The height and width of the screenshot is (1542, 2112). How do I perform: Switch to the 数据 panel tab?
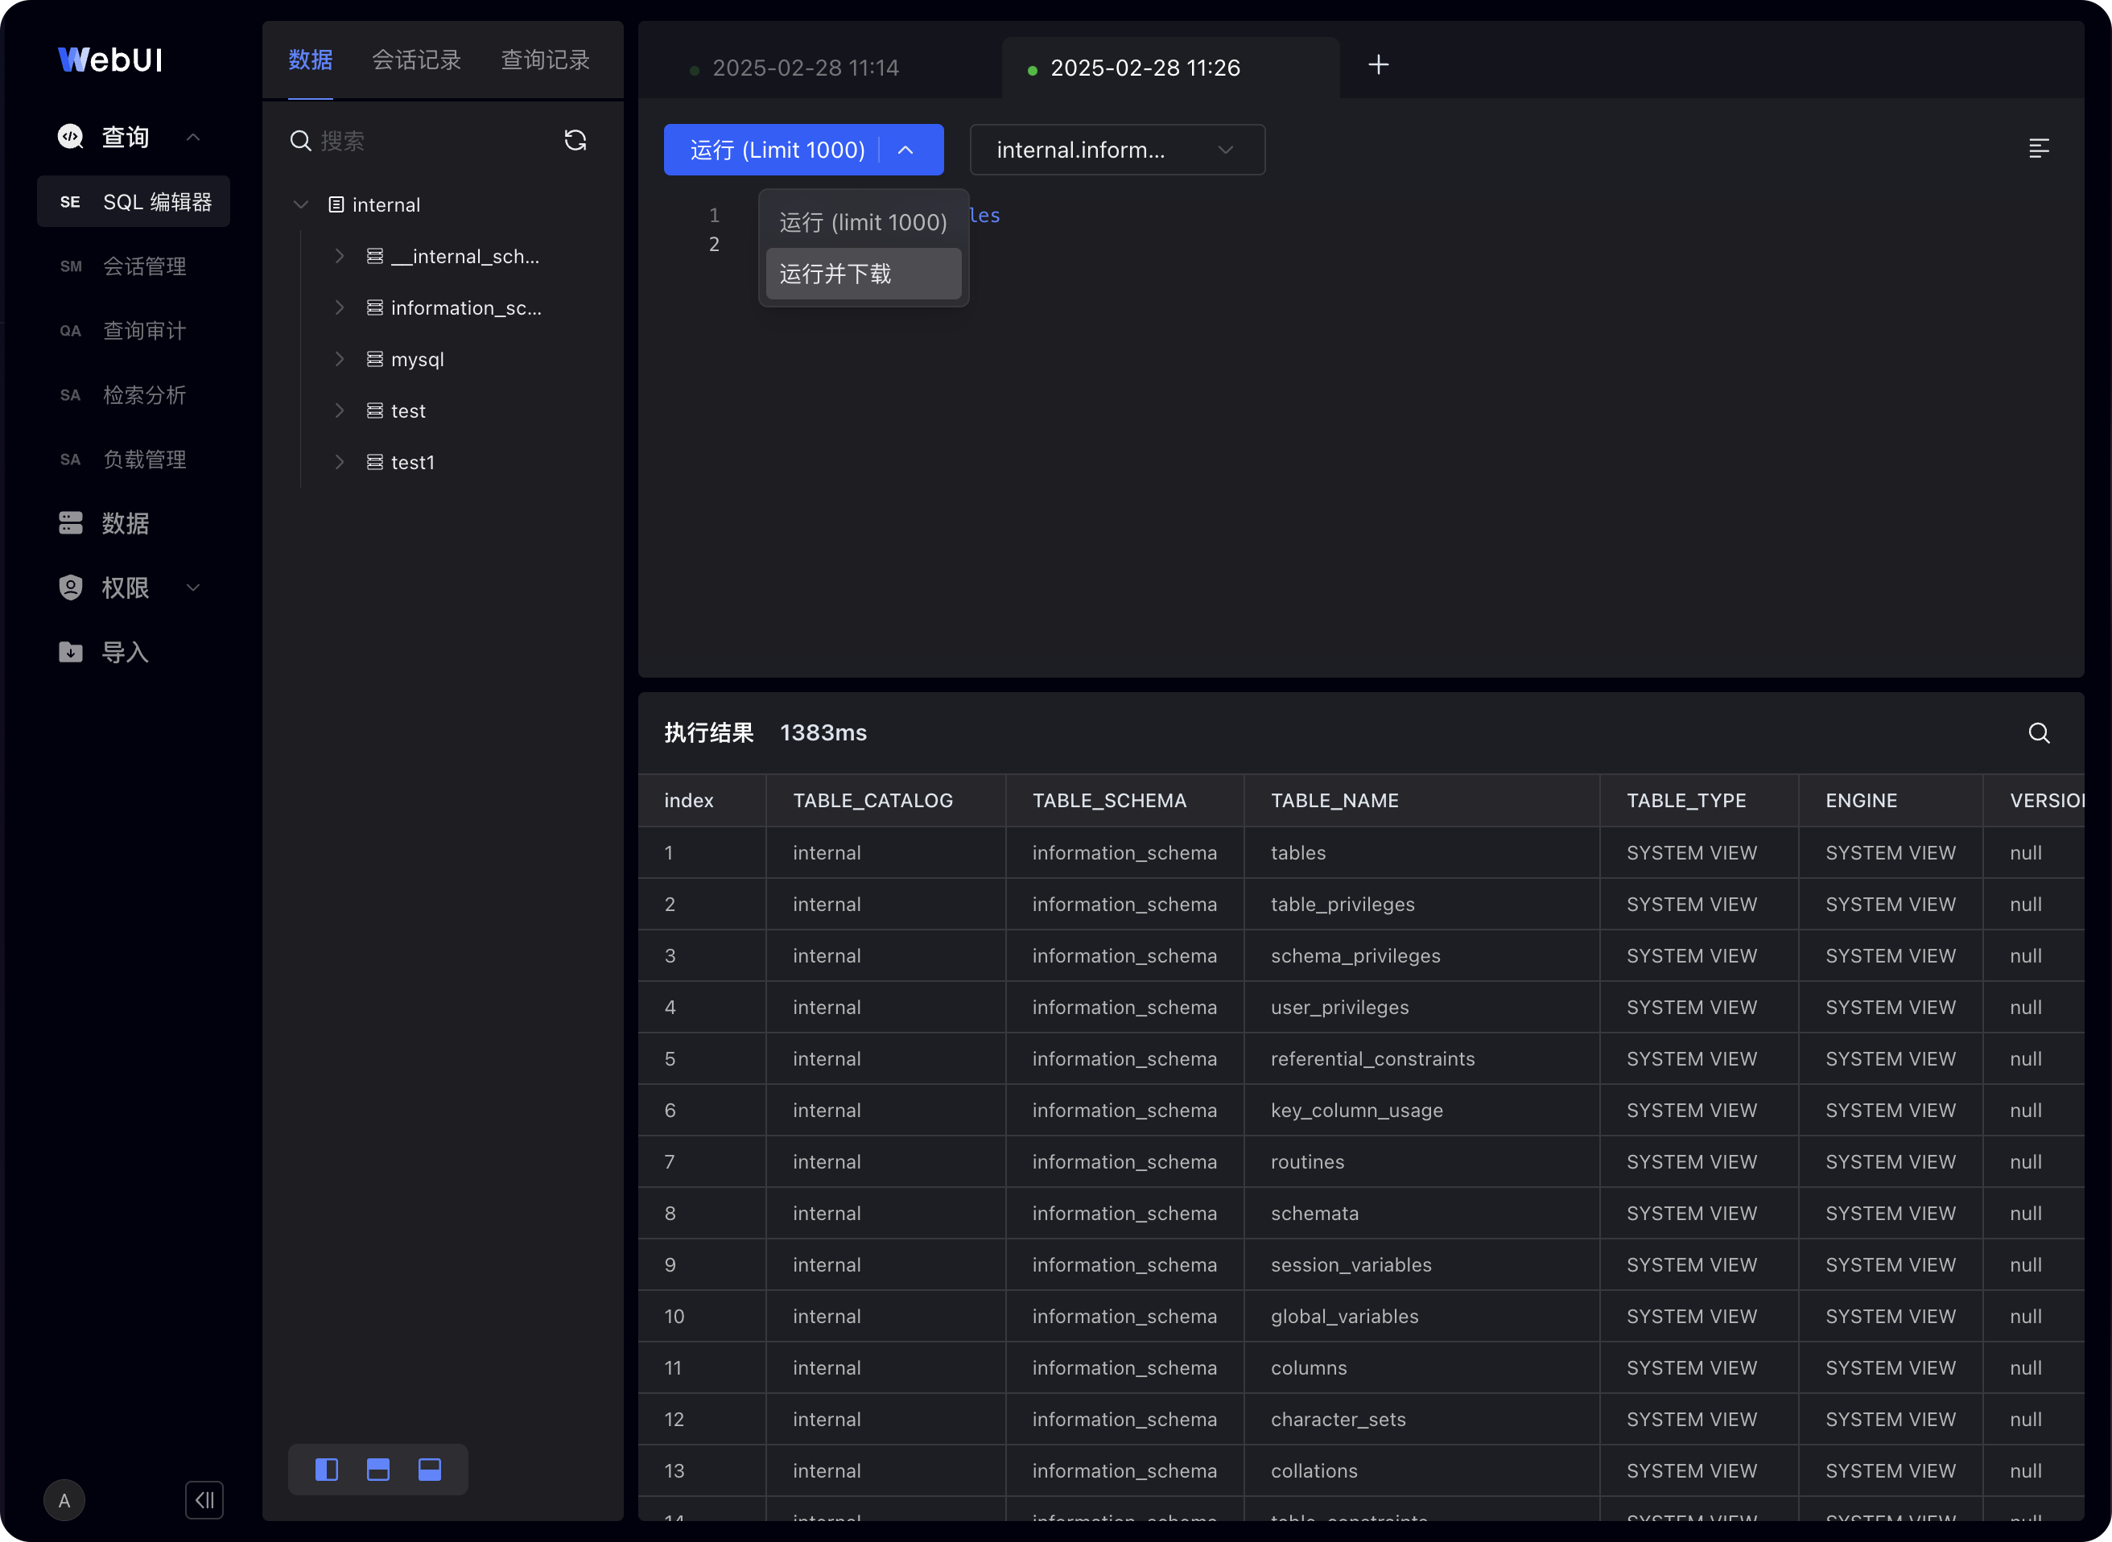click(x=311, y=60)
